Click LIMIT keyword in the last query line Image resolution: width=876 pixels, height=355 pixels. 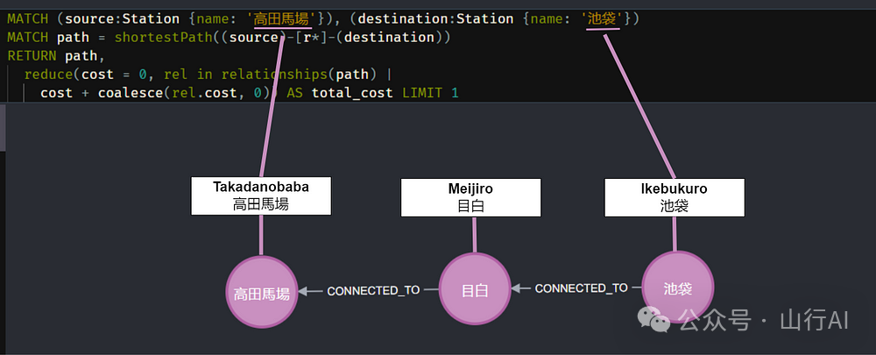tap(422, 93)
